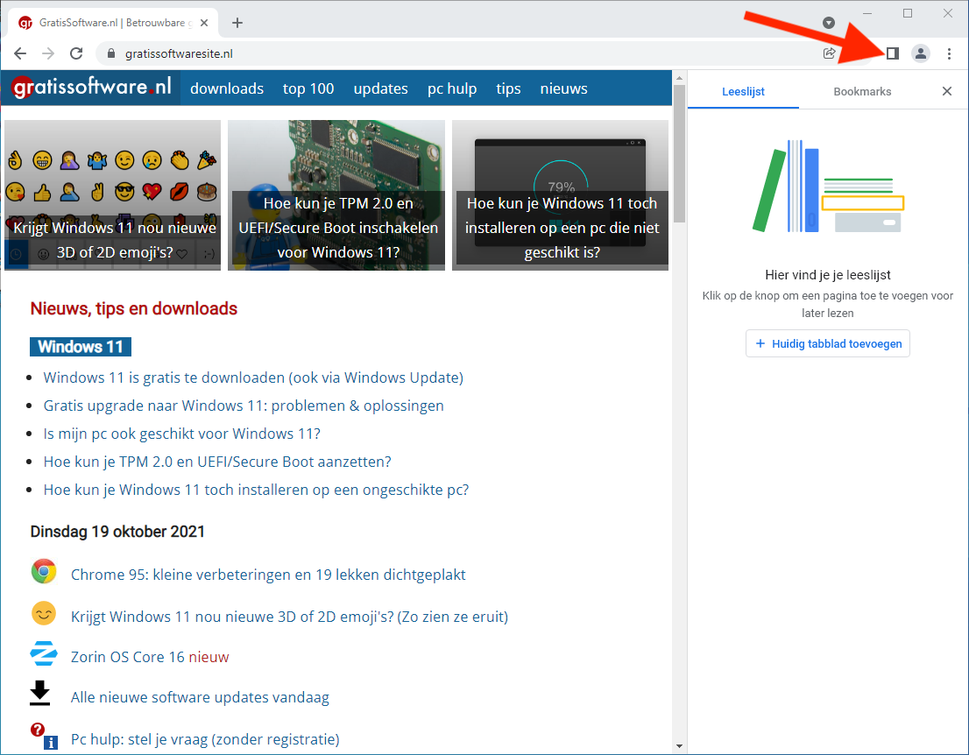
Task: Click the share page icon in address bar
Action: [829, 53]
